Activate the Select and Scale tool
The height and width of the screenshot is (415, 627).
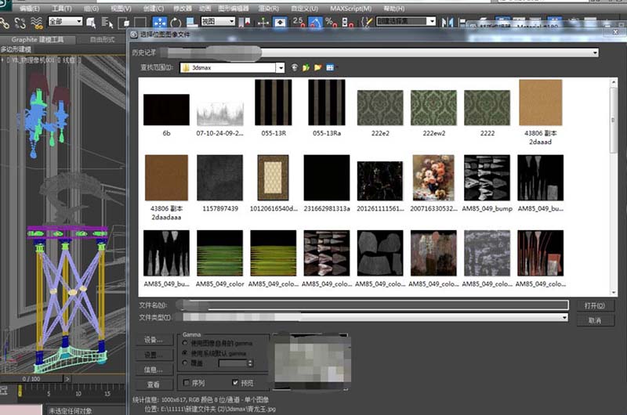coord(192,23)
